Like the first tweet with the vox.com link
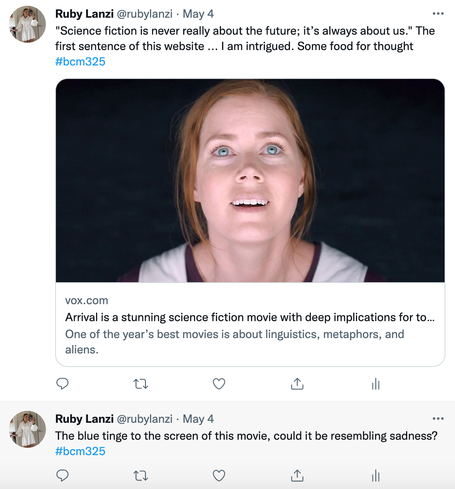This screenshot has height=489, width=455. click(219, 384)
